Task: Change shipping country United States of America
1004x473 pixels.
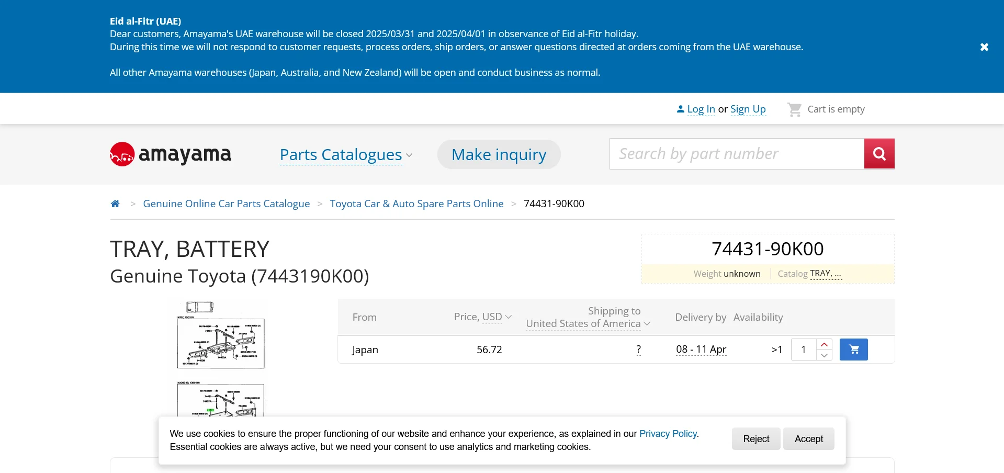Action: 588,324
